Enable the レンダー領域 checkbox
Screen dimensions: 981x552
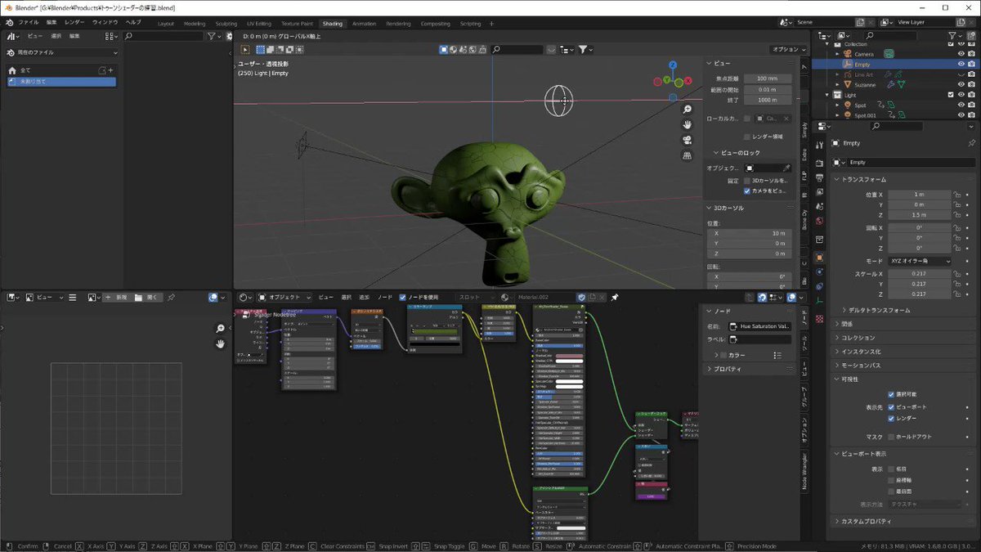point(747,137)
